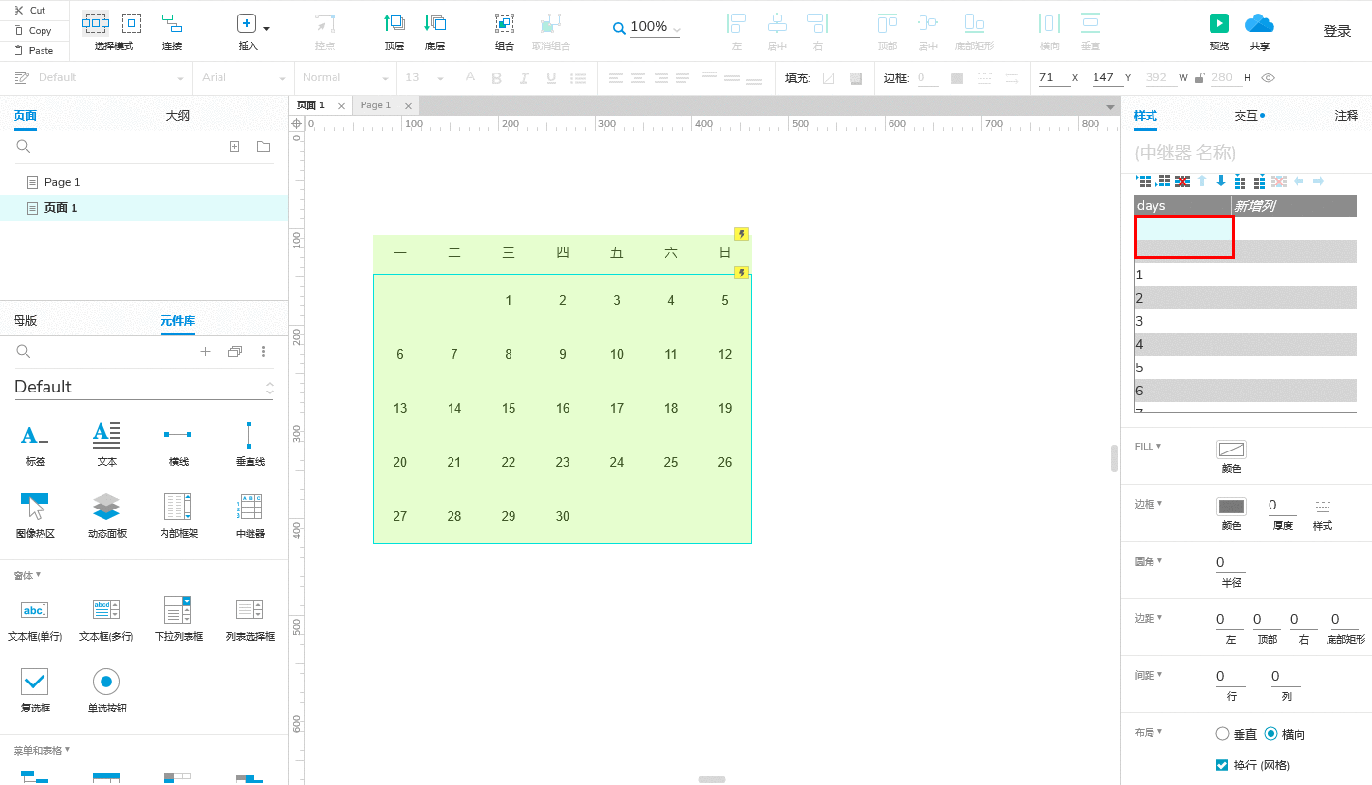Switch to the 注释 notes tab
The width and height of the screenshot is (1372, 785).
pos(1347,116)
